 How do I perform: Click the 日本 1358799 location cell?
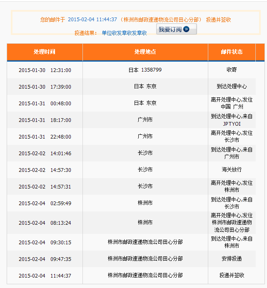tap(145, 70)
